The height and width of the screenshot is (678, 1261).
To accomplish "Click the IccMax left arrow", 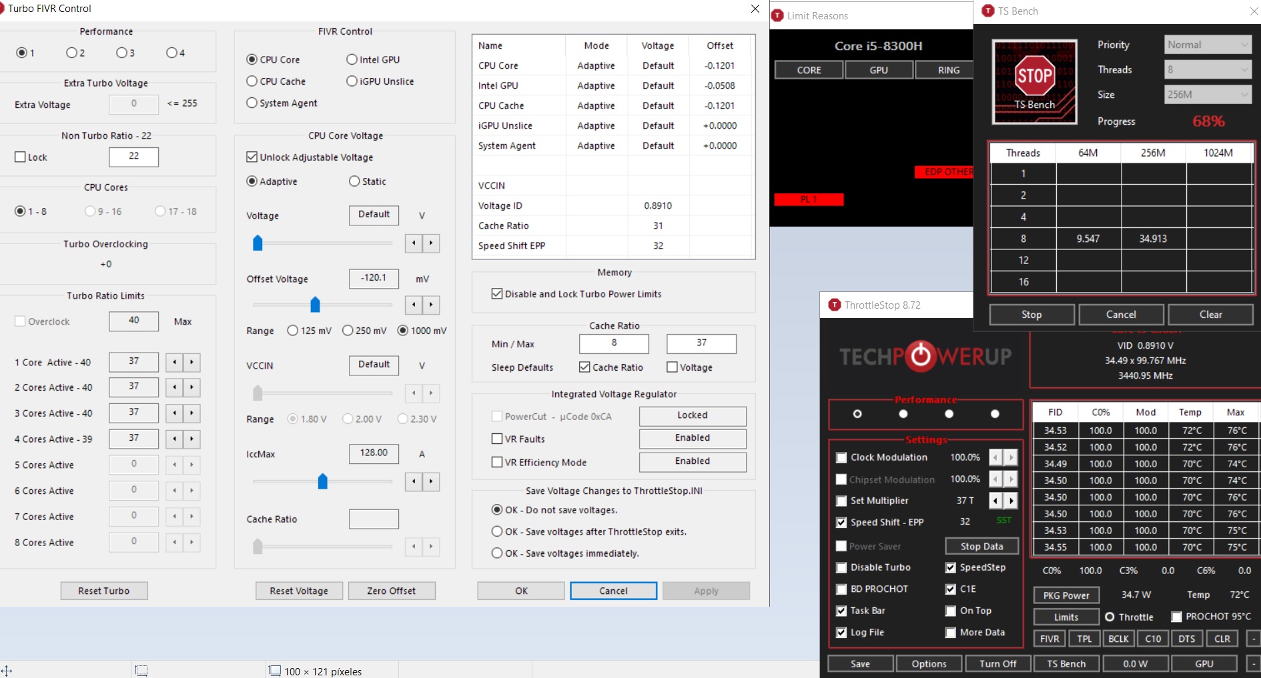I will pyautogui.click(x=414, y=481).
